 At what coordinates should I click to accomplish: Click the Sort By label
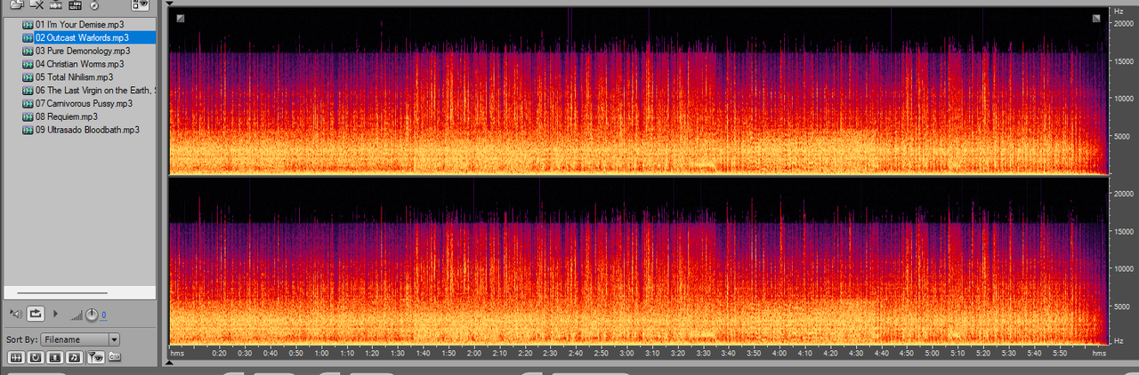(21, 339)
